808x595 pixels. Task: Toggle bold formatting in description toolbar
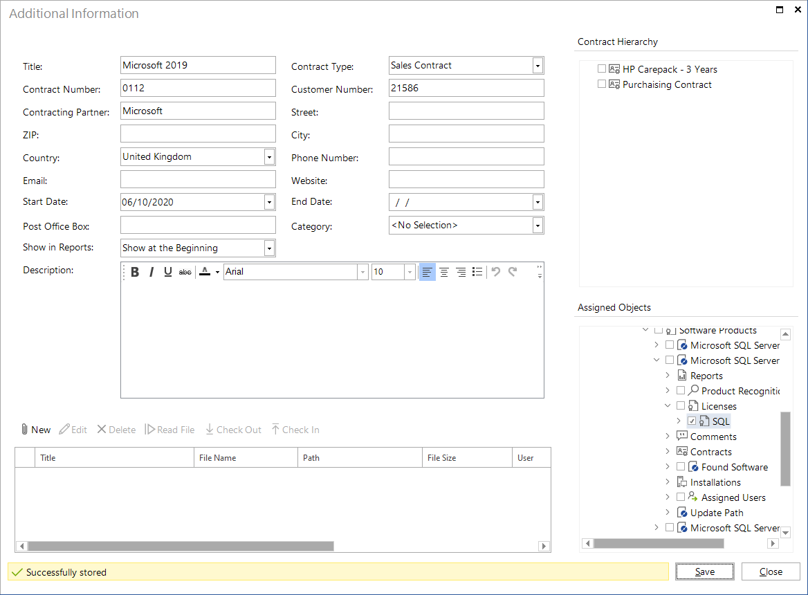(x=135, y=272)
